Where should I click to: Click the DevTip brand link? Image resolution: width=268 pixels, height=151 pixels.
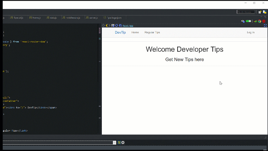point(120,33)
